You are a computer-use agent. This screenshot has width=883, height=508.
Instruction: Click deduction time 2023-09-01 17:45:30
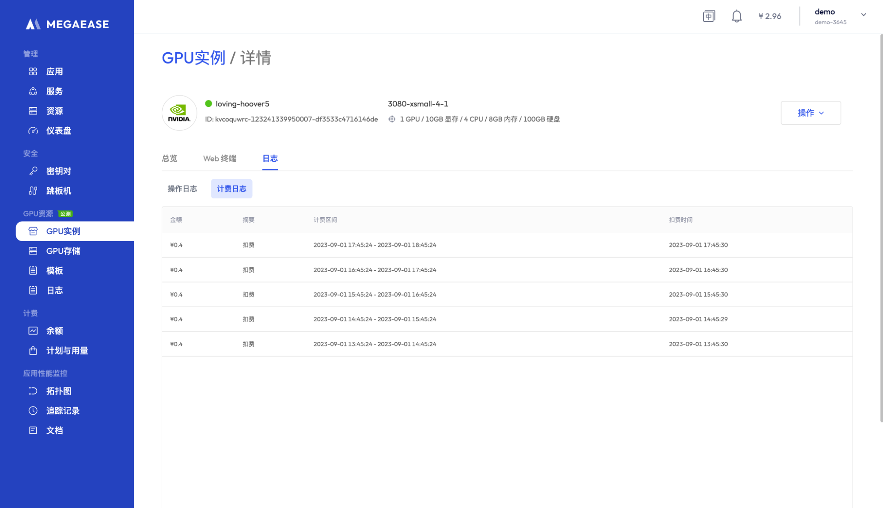click(698, 245)
